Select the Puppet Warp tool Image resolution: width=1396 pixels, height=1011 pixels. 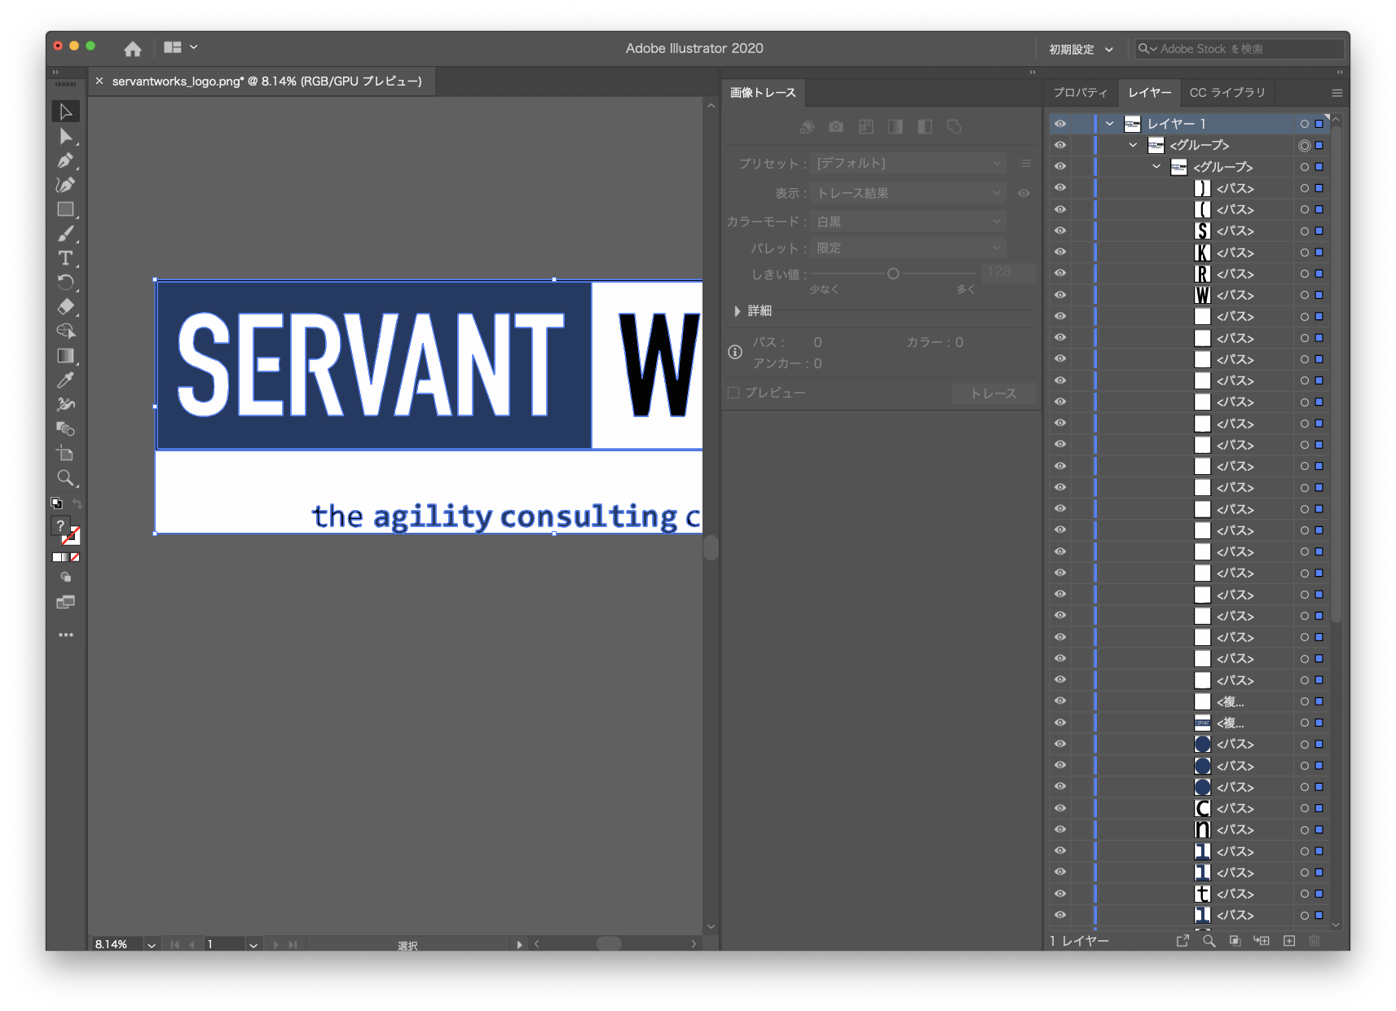coord(66,405)
